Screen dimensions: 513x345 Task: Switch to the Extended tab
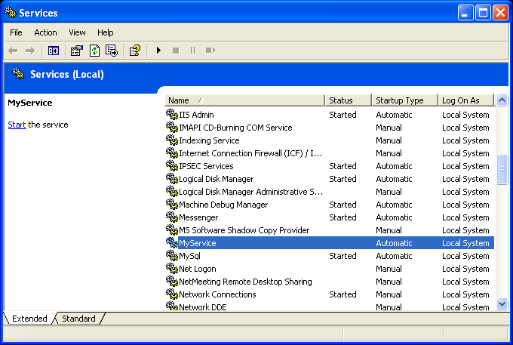coord(29,319)
